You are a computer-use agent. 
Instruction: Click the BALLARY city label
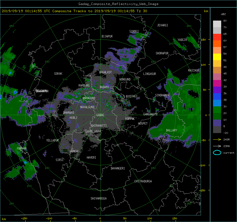(x=171, y=130)
